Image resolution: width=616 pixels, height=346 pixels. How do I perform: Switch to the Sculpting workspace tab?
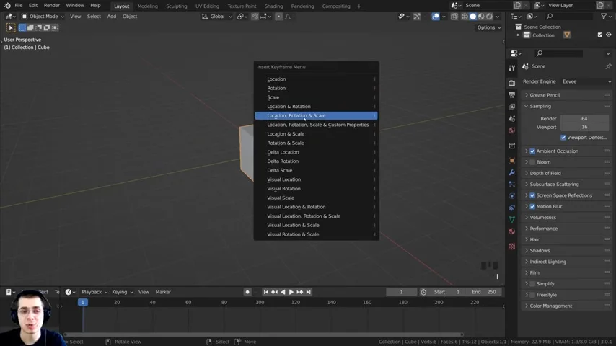point(177,6)
